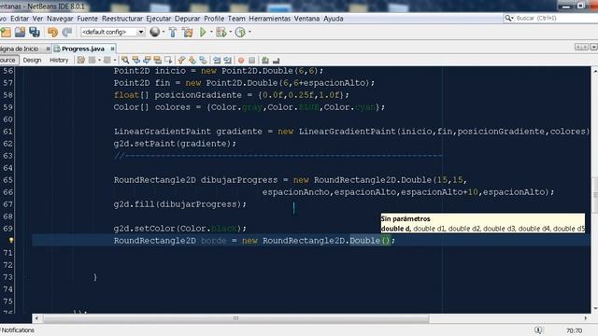Open the Ventana menu

coord(306,19)
